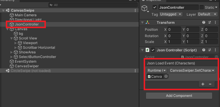Image resolution: width=220 pixels, height=107 pixels.
Task: Open Transform component more options menu
Action: click(215, 22)
